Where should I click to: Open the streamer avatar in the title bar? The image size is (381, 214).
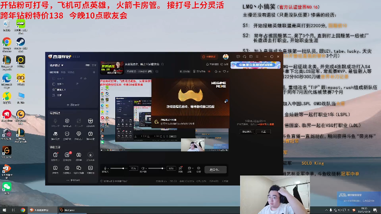point(226,57)
